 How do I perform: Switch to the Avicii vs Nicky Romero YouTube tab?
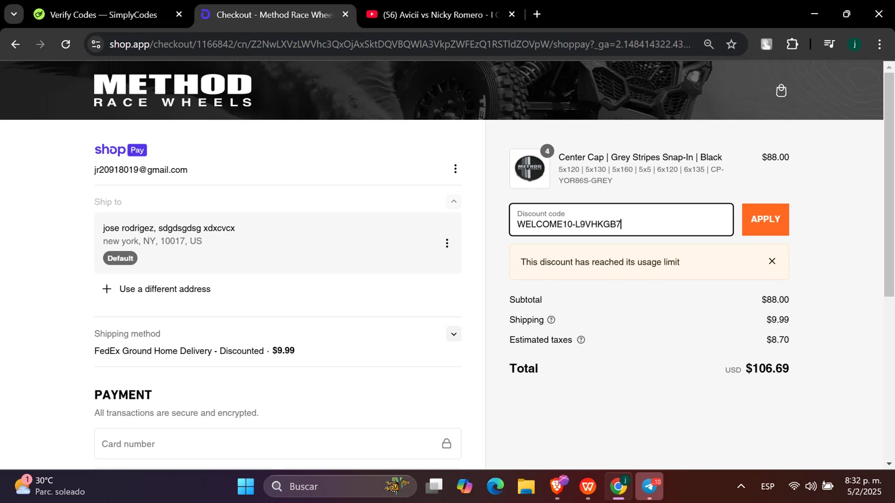(440, 14)
